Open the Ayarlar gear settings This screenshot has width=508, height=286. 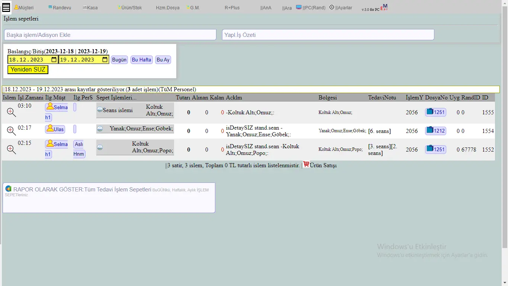pyautogui.click(x=332, y=7)
